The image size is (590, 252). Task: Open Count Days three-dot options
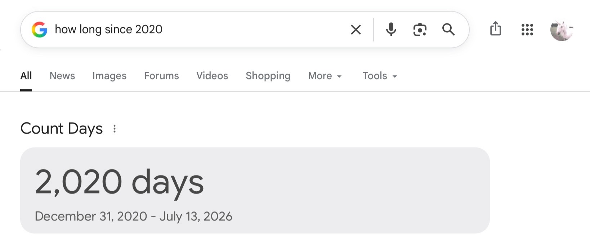(x=115, y=129)
